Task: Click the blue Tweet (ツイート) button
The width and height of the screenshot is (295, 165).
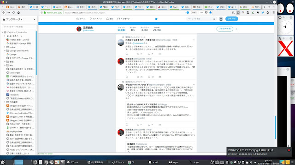Action: pos(231,19)
